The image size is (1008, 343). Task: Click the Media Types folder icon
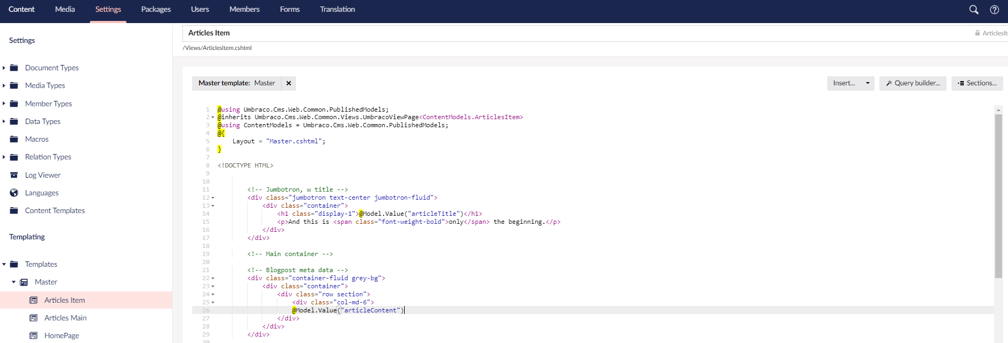click(x=14, y=85)
